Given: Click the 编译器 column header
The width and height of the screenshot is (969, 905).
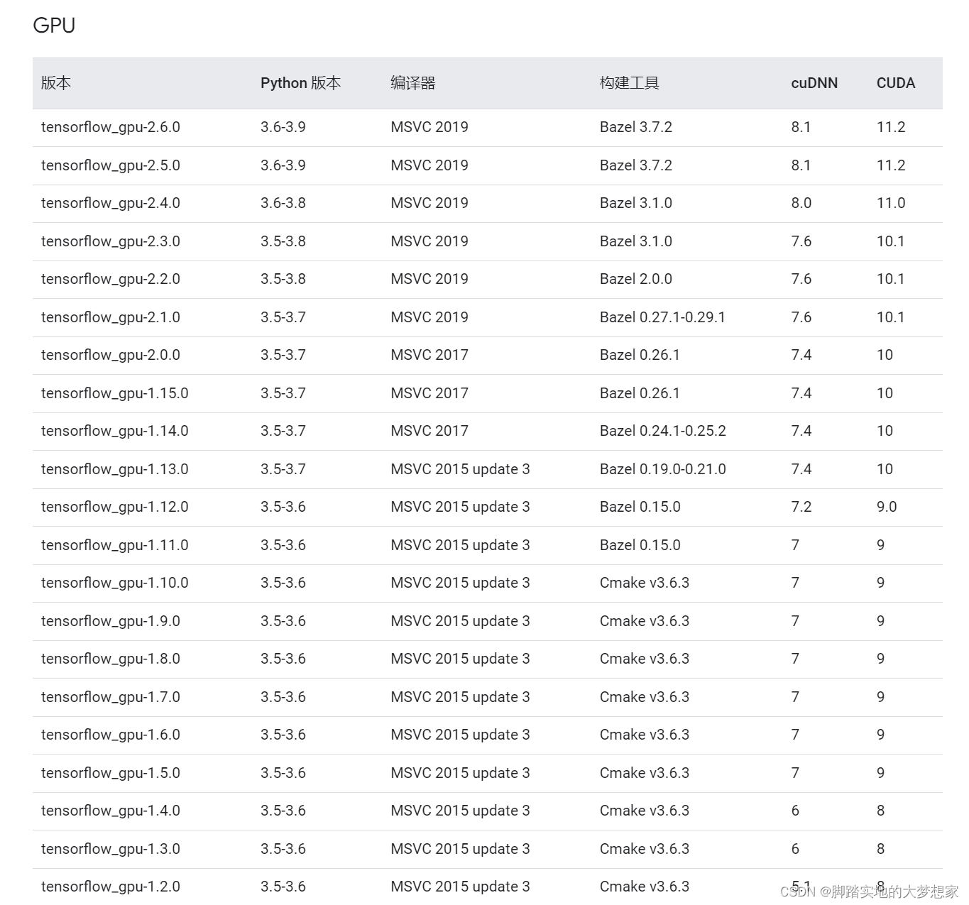Looking at the screenshot, I should tap(413, 83).
